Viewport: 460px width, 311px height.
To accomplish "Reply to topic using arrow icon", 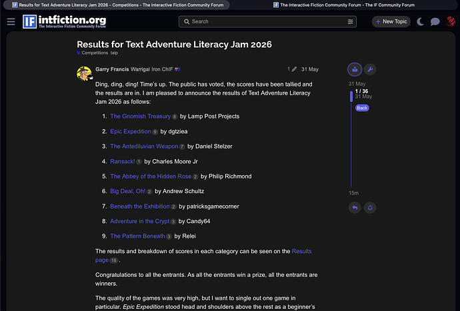I will (355, 208).
